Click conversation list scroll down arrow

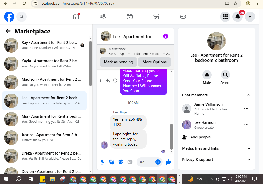[x=91, y=171]
